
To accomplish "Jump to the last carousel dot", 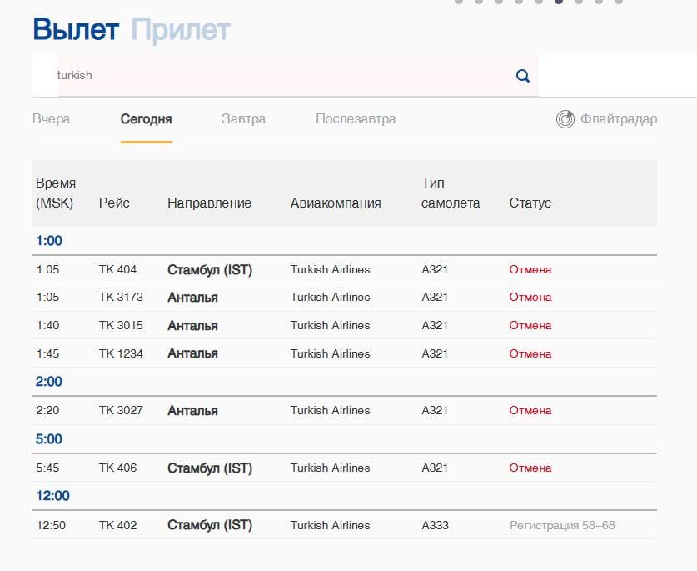I will coord(618,2).
